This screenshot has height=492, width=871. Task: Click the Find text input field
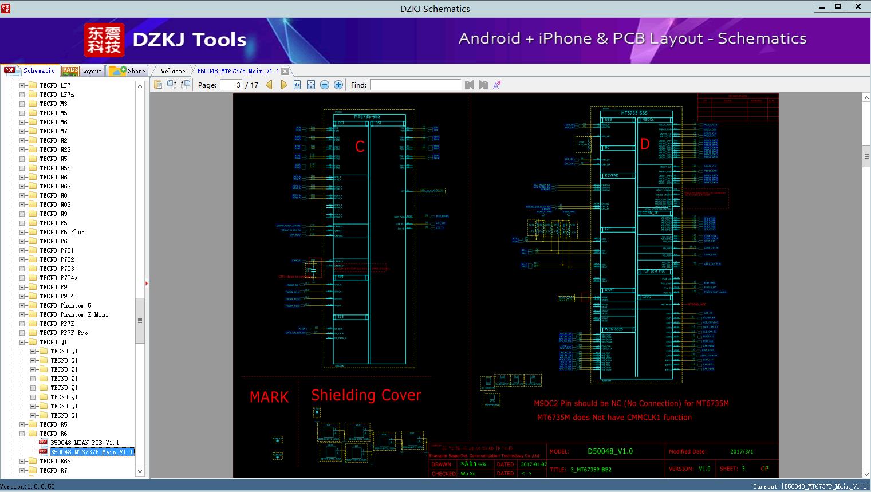tap(415, 85)
